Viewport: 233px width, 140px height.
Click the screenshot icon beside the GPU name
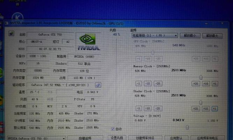point(11,34)
